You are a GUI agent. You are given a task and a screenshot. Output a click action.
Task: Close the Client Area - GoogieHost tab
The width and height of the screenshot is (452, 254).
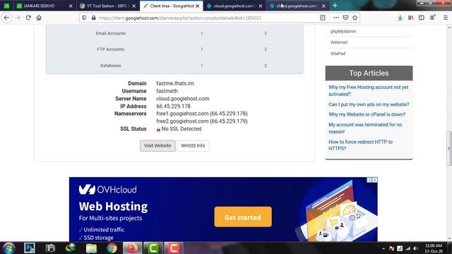tap(198, 6)
